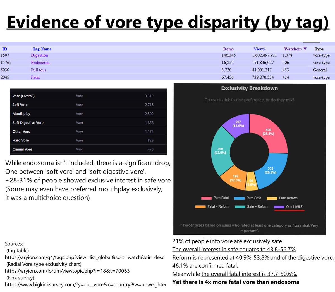The width and height of the screenshot is (335, 292).
Task: Select the 197 (12.3%) pie segment
Action: (x=235, y=178)
